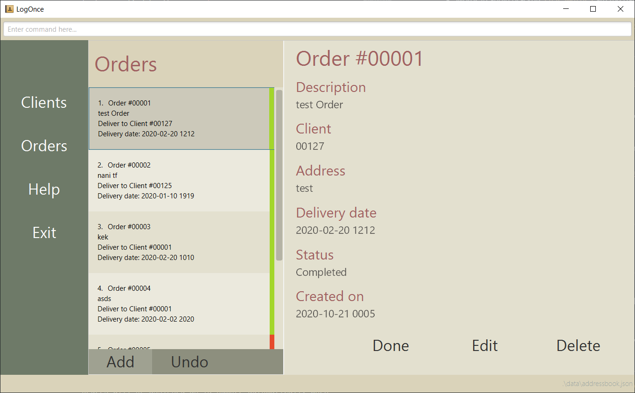The height and width of the screenshot is (393, 635).
Task: Focus the 'Enter command here...' input field
Action: point(317,29)
